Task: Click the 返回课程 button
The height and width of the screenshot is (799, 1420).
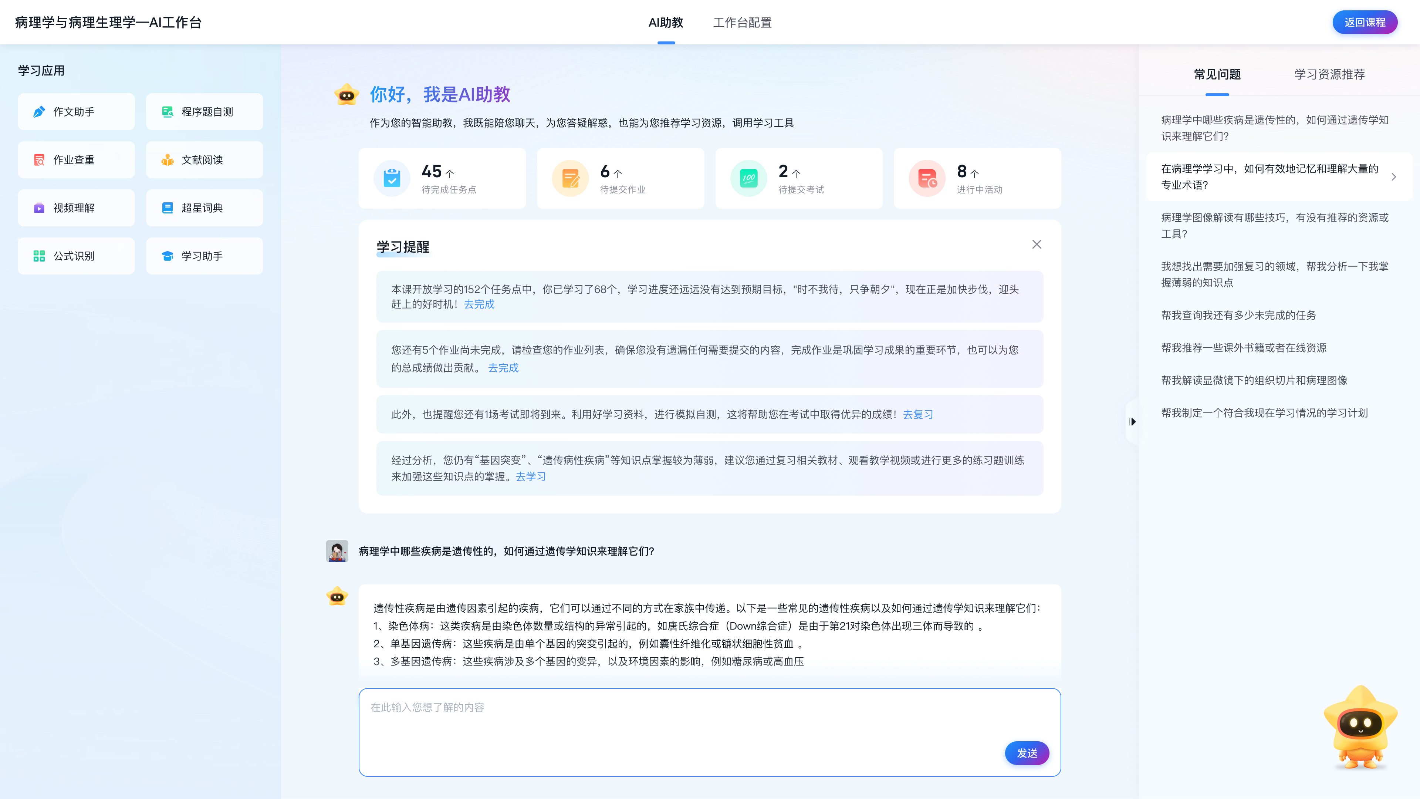Action: click(1364, 23)
